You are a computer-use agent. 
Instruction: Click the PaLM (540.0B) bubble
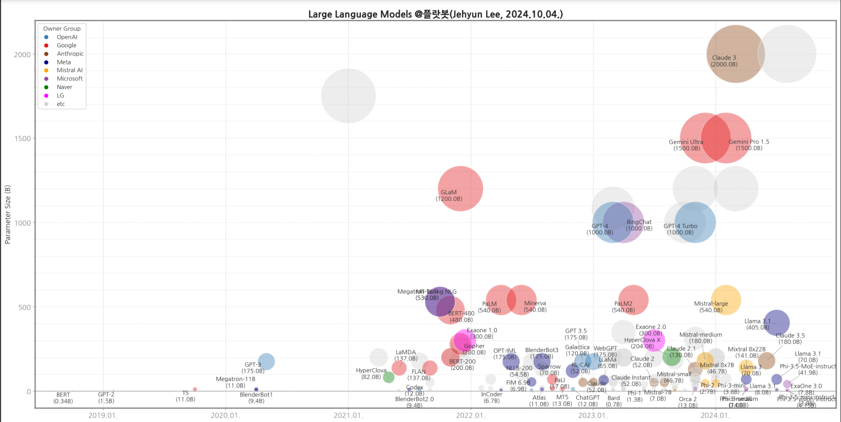pos(501,300)
